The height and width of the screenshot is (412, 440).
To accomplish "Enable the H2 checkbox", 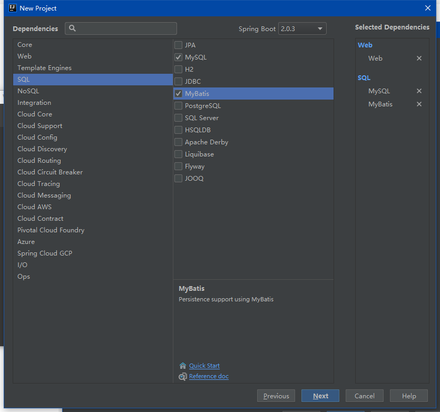I will [179, 70].
